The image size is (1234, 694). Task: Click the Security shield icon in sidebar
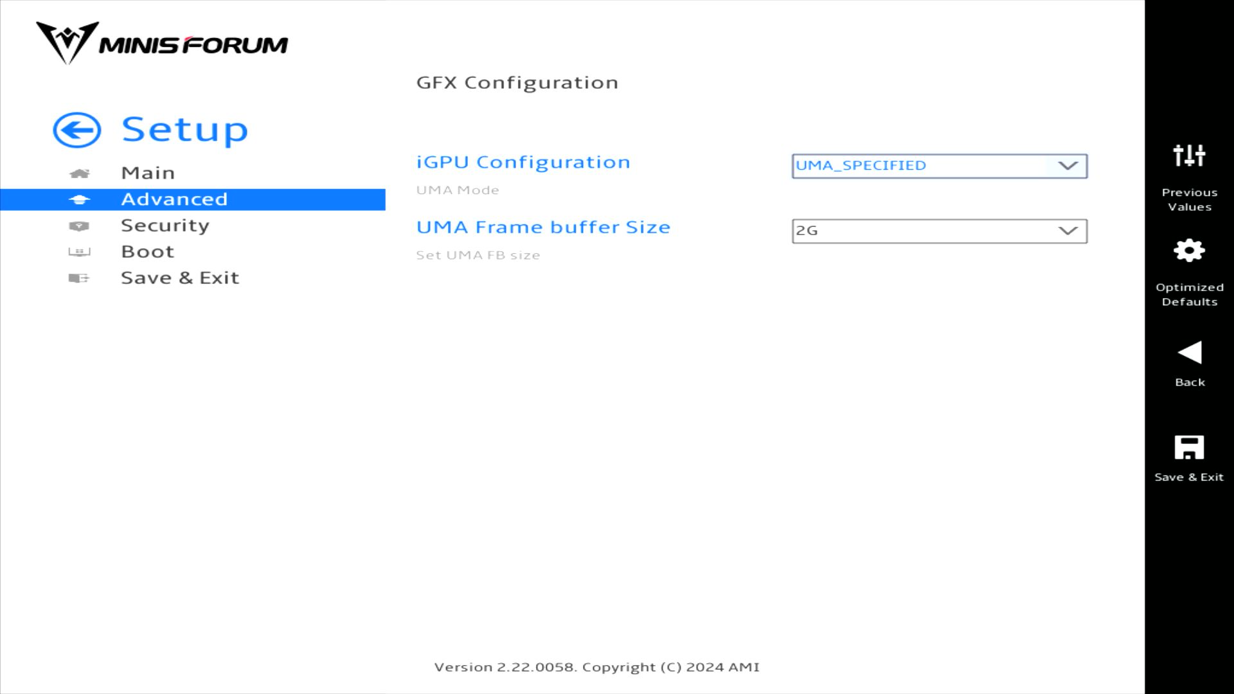coord(79,226)
